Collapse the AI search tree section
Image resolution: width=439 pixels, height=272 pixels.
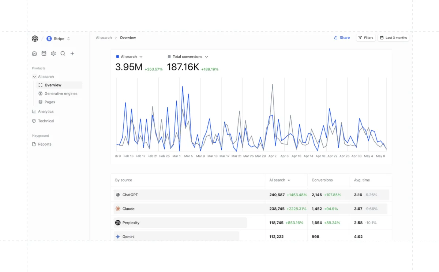click(x=34, y=77)
